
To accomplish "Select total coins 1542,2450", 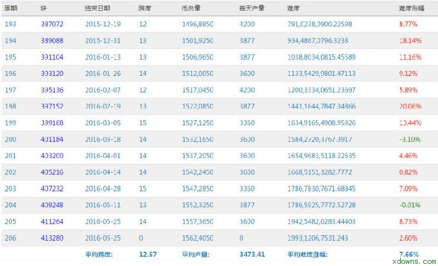I will click(x=197, y=172).
